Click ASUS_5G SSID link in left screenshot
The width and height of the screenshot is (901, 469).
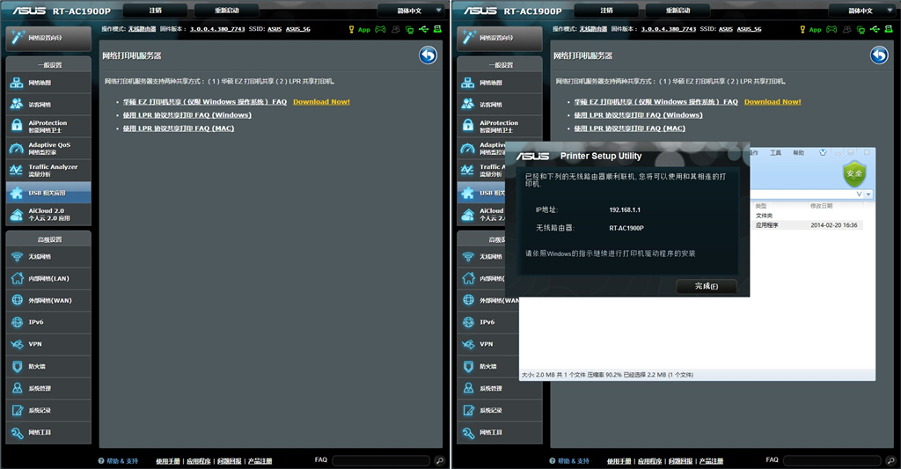(297, 29)
